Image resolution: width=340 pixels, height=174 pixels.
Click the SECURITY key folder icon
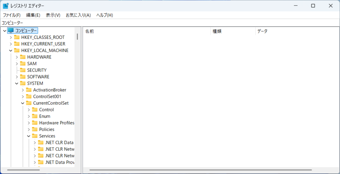tap(23, 70)
